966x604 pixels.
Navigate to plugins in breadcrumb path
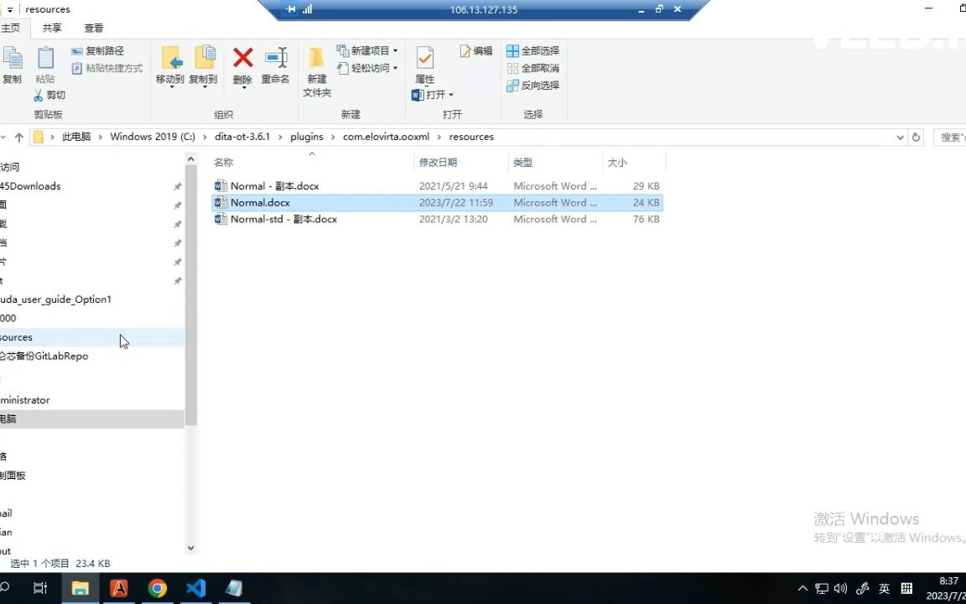(306, 136)
